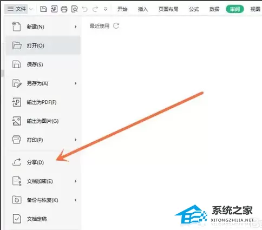
Task: Expand the 文件 dropdown arrow
Action: (31, 9)
